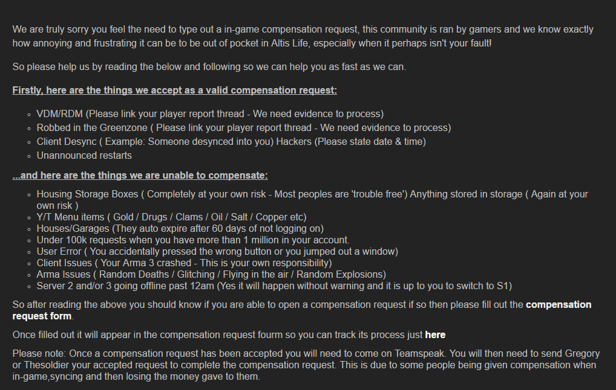Click the 'Arma Issues' bullet line
The image size is (616, 390).
tap(211, 274)
